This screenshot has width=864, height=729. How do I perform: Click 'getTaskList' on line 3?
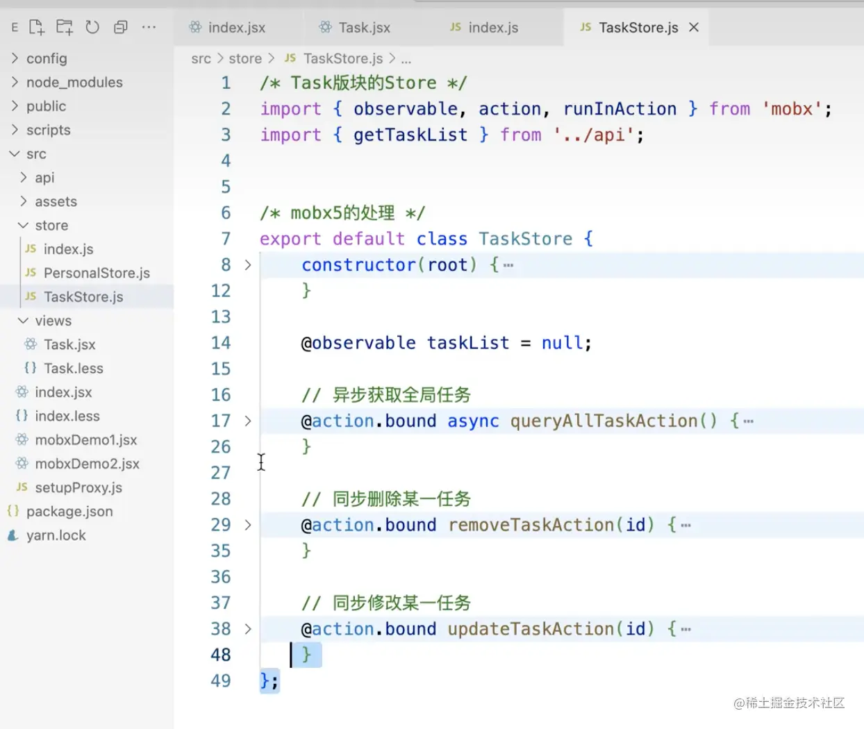point(410,135)
